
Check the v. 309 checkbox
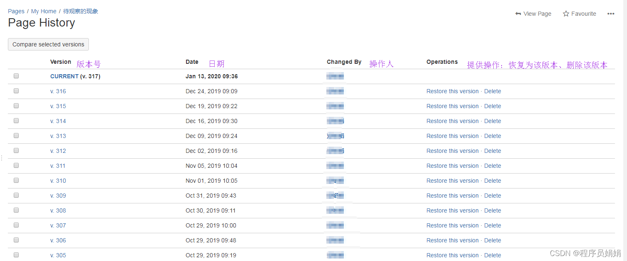click(x=16, y=195)
